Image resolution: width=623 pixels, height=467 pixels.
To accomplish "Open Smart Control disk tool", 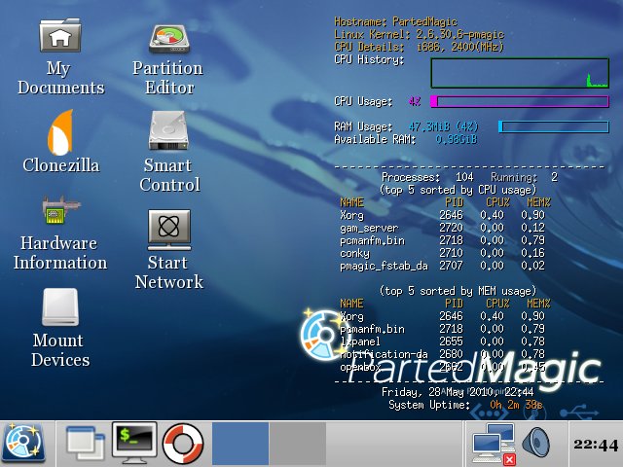I will pos(167,131).
